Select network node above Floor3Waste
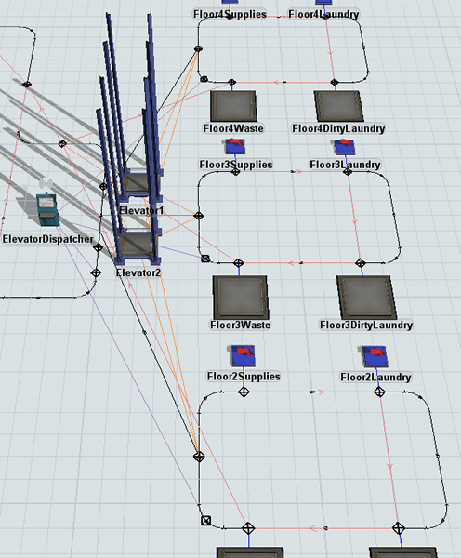Screen dimensions: 461x558 pyautogui.click(x=239, y=263)
